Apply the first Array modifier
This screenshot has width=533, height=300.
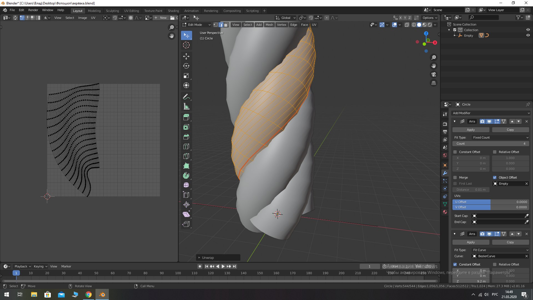pos(471,130)
